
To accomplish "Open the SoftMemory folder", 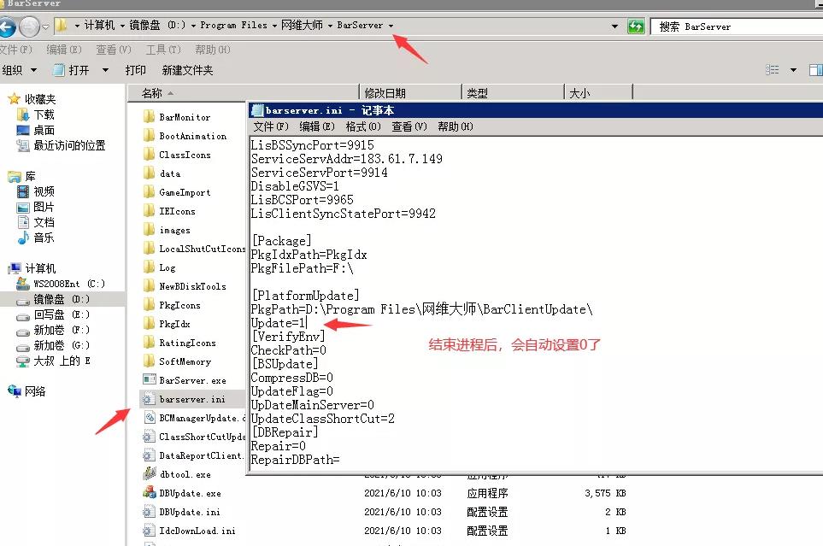I will [x=184, y=361].
